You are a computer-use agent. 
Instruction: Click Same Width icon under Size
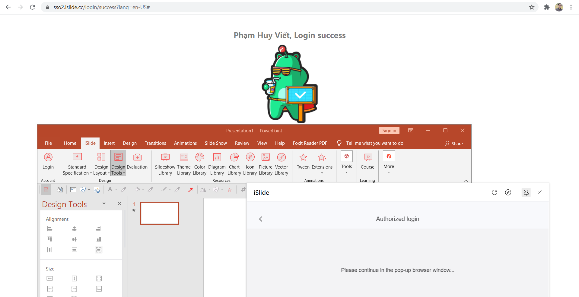[50, 278]
